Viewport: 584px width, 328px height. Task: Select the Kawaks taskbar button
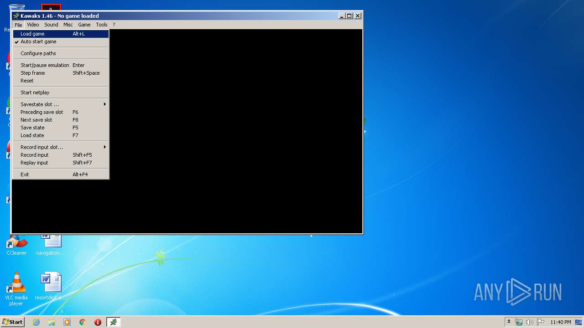[x=114, y=322]
